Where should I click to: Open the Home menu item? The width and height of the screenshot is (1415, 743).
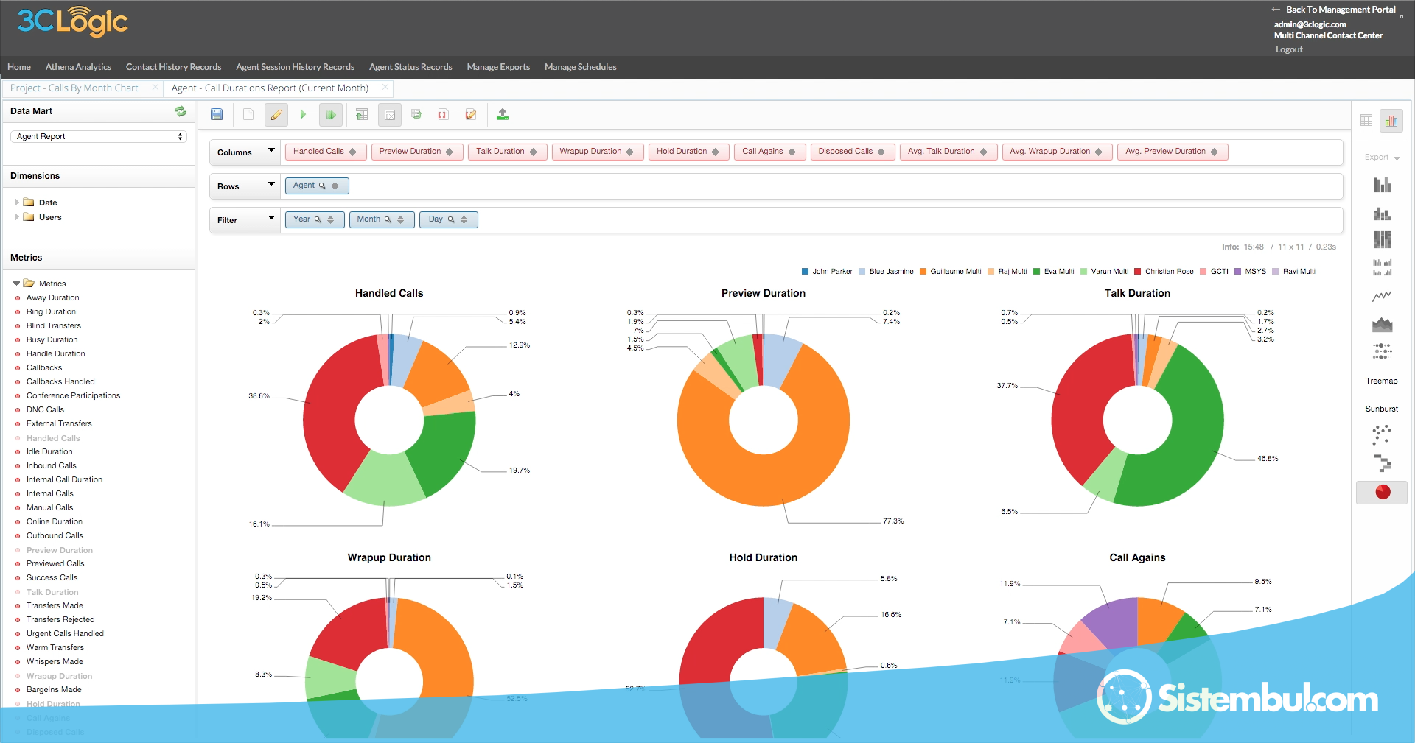(x=19, y=67)
